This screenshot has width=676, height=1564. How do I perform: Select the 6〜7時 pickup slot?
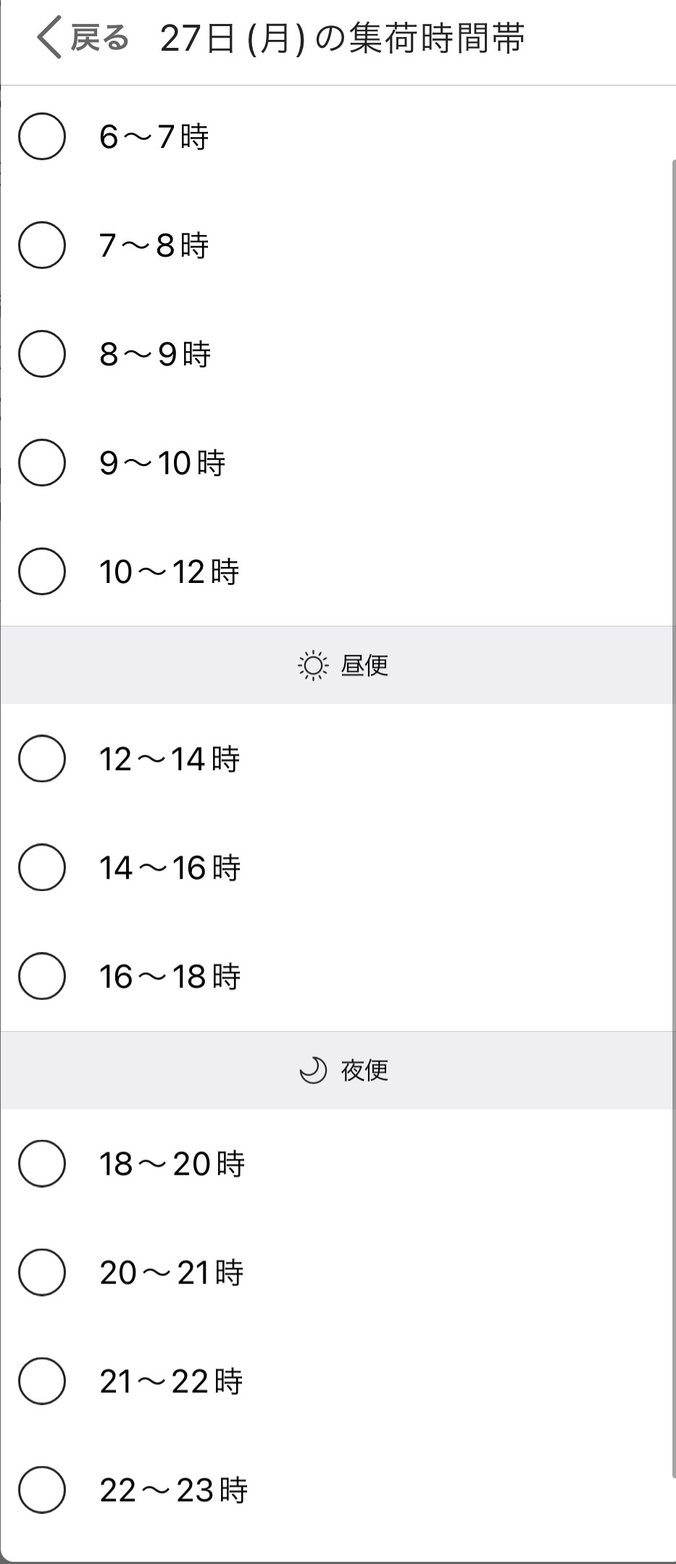42,136
